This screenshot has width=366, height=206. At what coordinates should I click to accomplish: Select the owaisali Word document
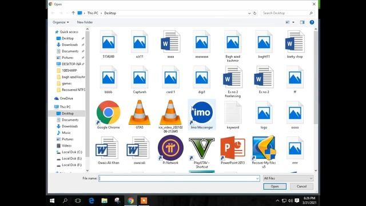pos(140,150)
